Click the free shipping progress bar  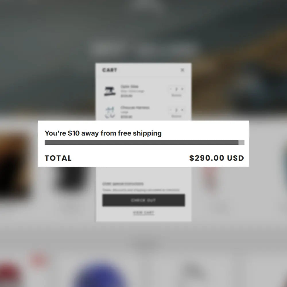click(x=144, y=142)
